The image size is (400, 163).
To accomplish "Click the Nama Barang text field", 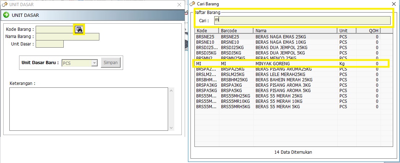I will tap(67, 37).
